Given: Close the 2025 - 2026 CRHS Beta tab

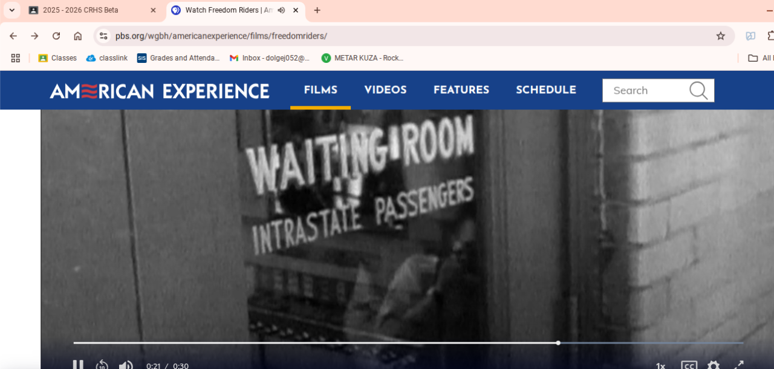Looking at the screenshot, I should point(153,10).
